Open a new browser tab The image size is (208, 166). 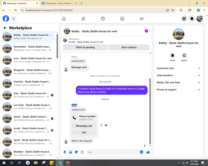click(82, 3)
